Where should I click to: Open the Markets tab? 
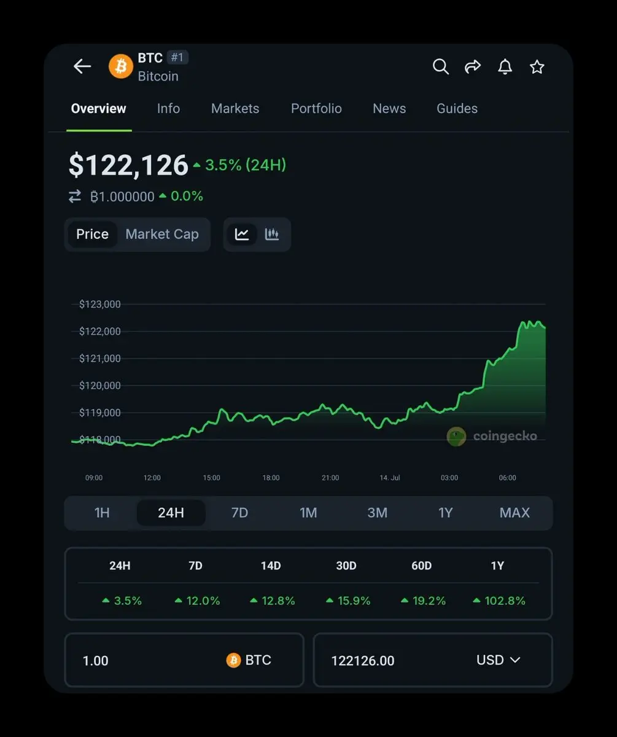[235, 109]
